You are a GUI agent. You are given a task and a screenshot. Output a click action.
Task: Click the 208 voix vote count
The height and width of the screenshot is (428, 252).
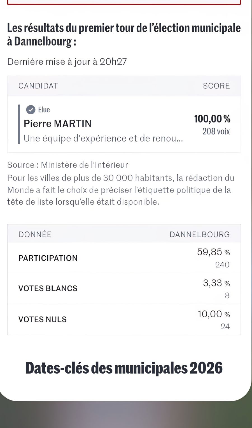[216, 131]
